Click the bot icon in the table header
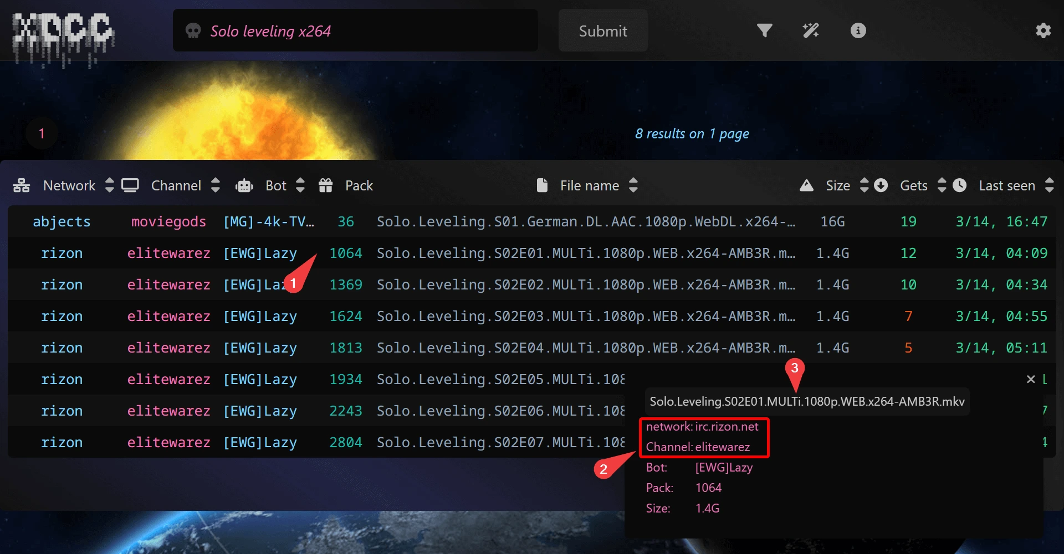Screen dimensions: 1064x554 244,185
